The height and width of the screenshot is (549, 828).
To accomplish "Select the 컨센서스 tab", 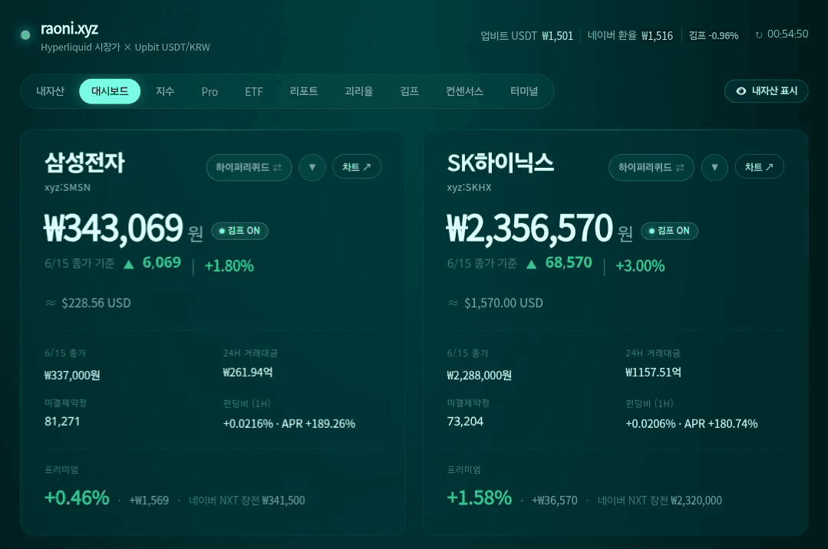I will click(x=464, y=91).
